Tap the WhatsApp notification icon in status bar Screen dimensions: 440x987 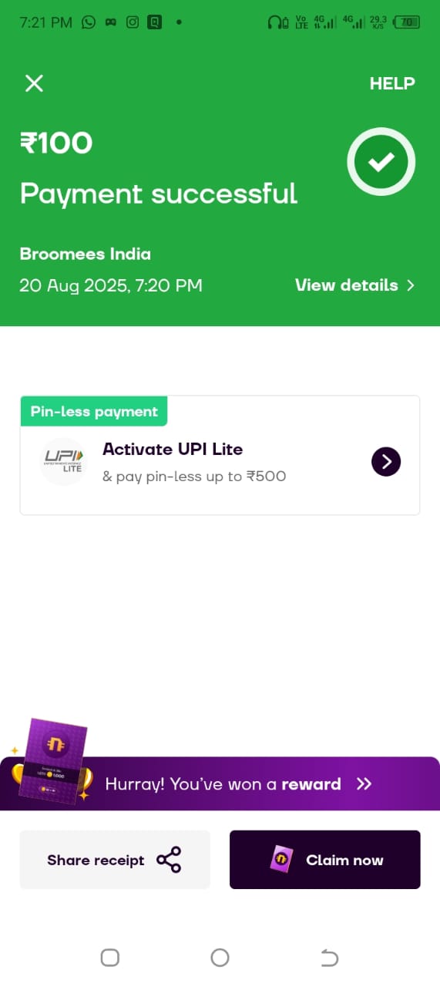[x=89, y=22]
